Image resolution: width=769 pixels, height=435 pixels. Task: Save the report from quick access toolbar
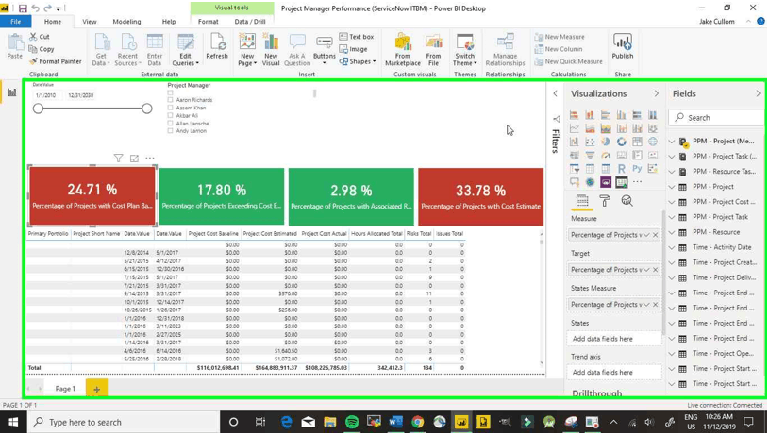click(23, 8)
